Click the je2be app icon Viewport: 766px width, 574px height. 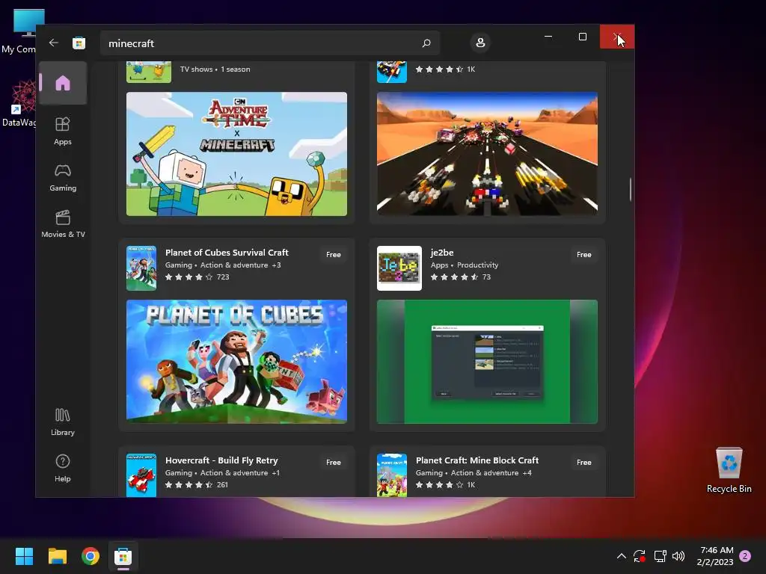pos(399,268)
